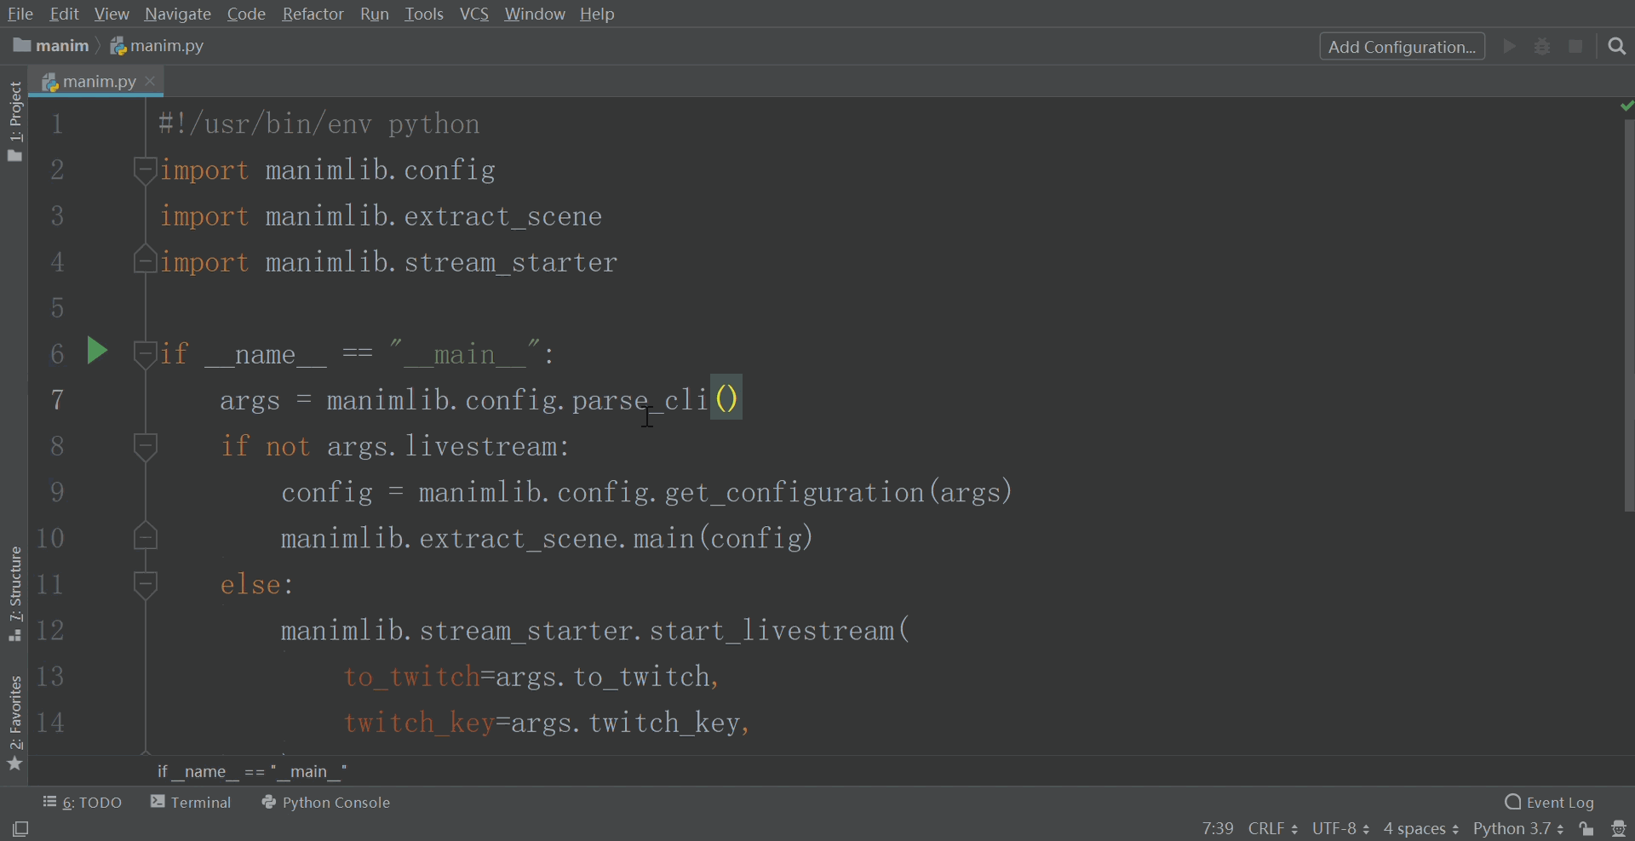Open the Project tool window
The height and width of the screenshot is (841, 1635).
pyautogui.click(x=14, y=120)
